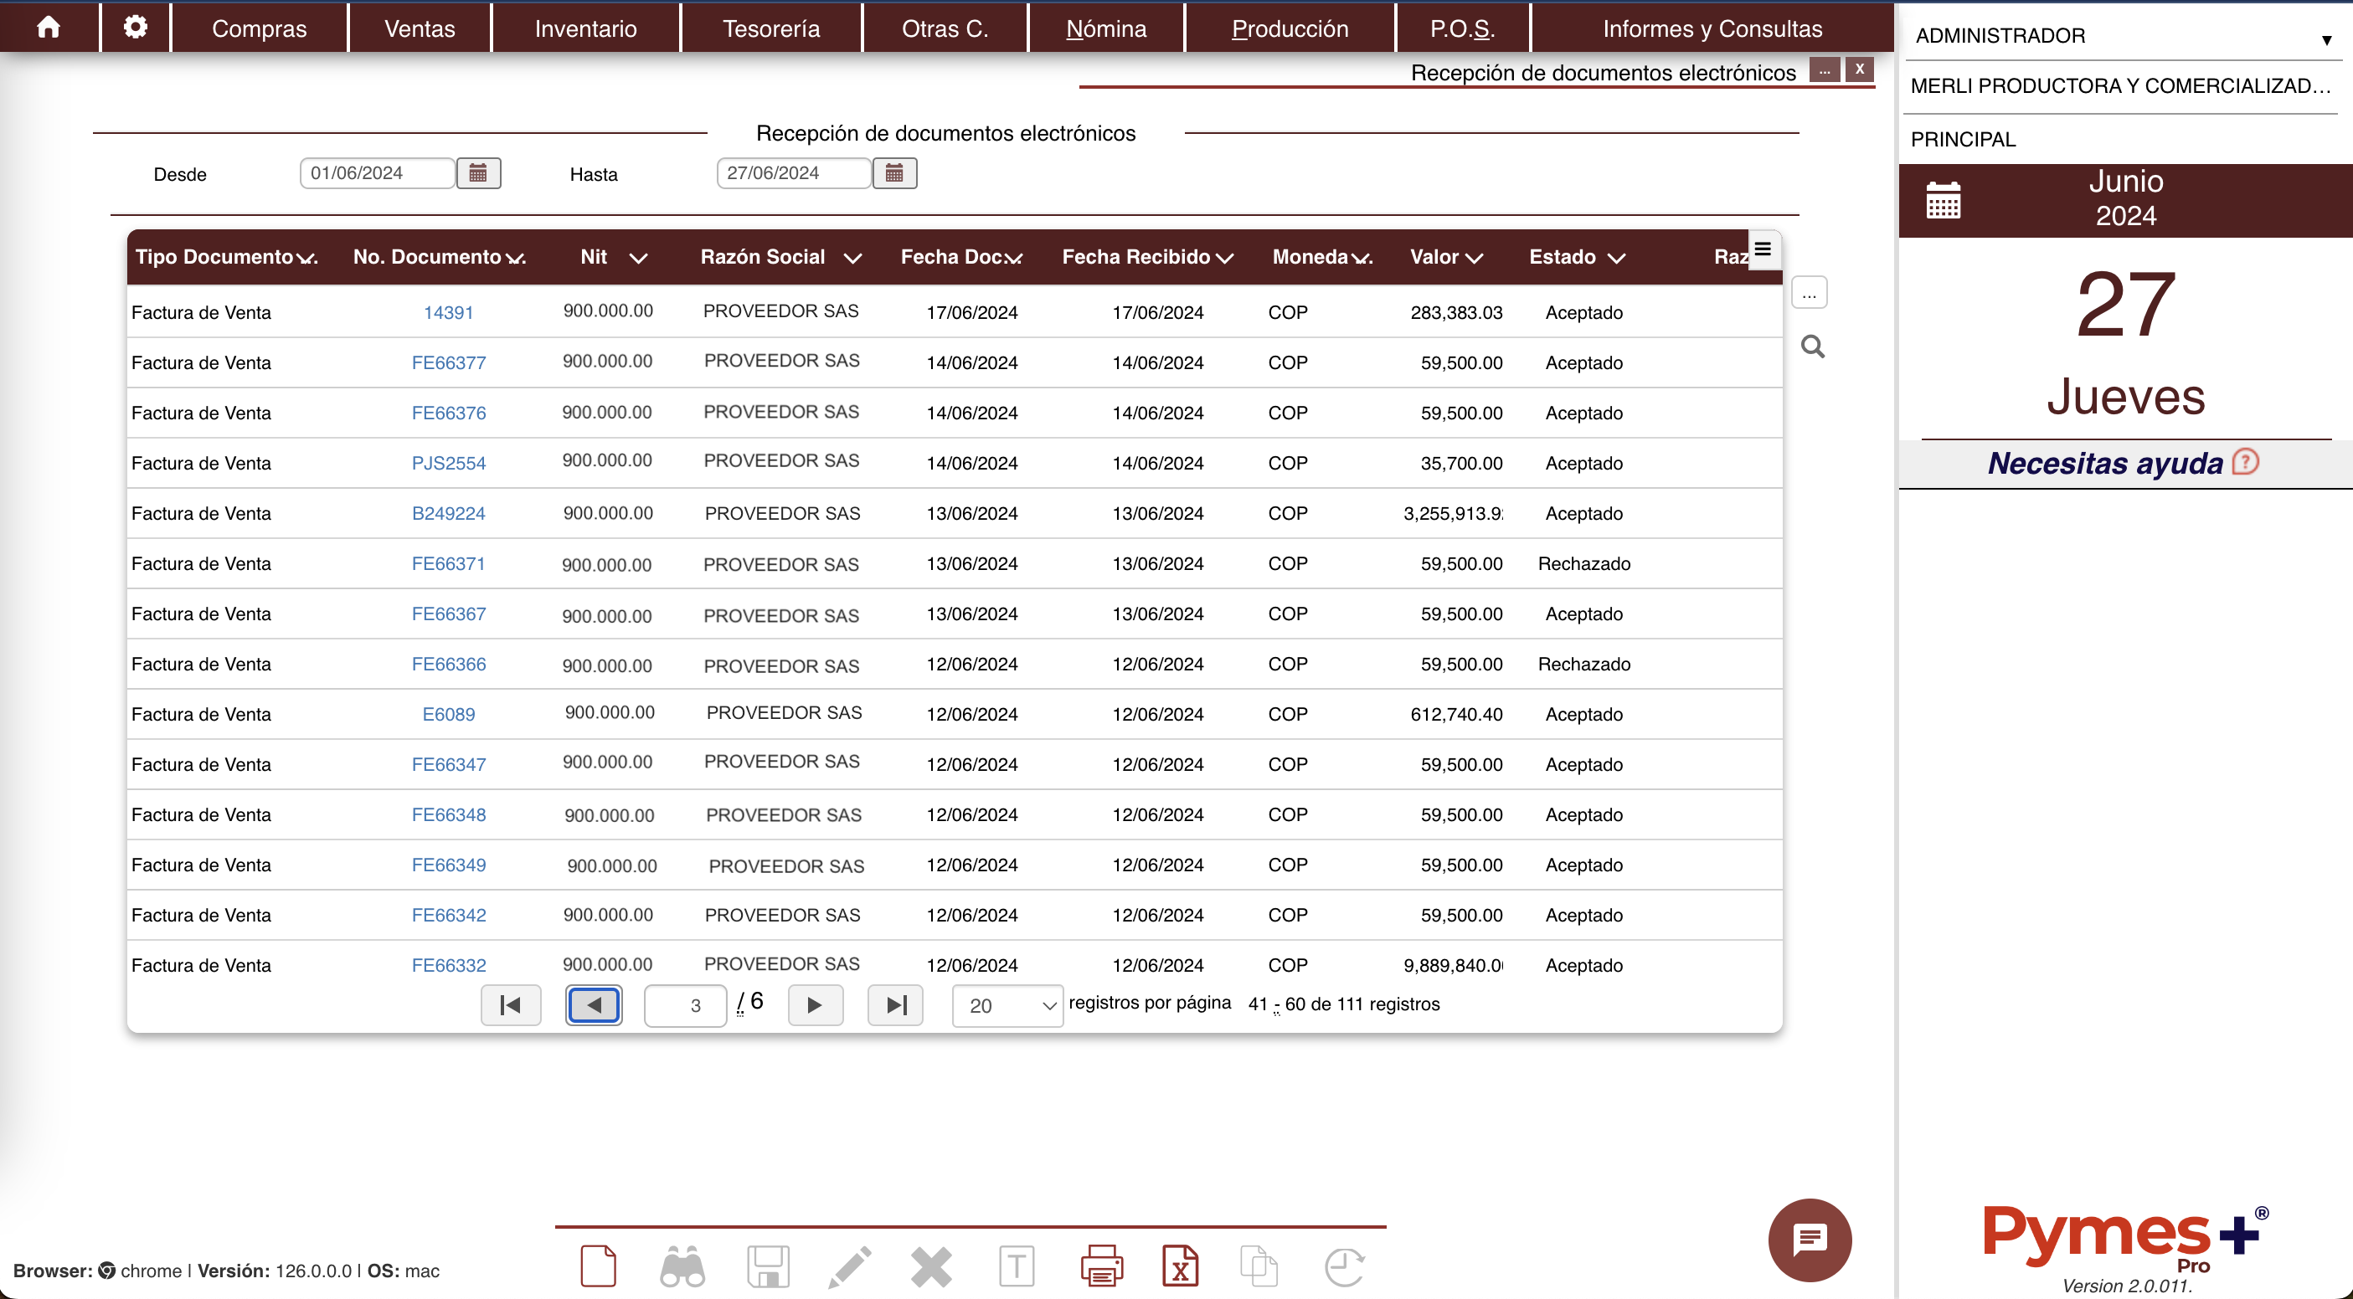Open the No. Documento column filter arrow
This screenshot has height=1299, width=2353.
pyautogui.click(x=515, y=259)
